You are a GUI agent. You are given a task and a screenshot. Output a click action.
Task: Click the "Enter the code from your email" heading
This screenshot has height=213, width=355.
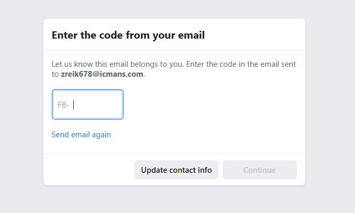128,35
